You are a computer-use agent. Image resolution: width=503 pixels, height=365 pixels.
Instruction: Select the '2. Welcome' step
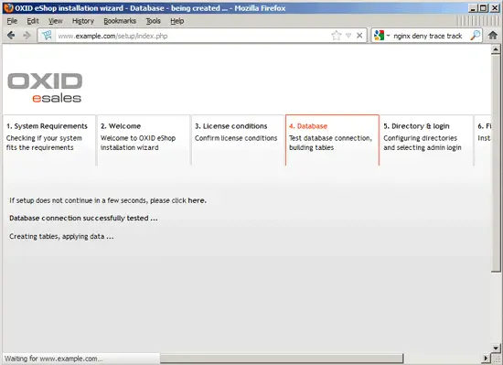(x=144, y=140)
